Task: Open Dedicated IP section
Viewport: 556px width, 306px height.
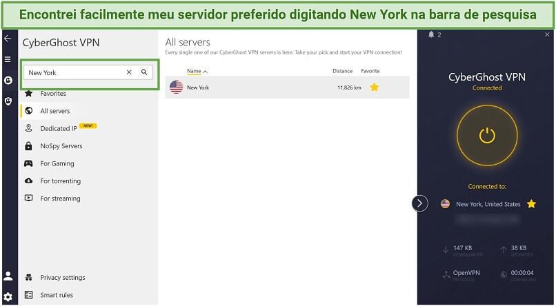Action: [x=59, y=128]
